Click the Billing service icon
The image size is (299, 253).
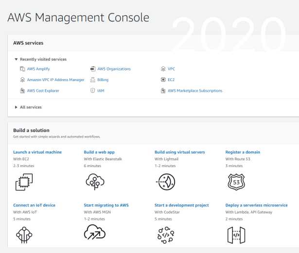click(x=93, y=80)
